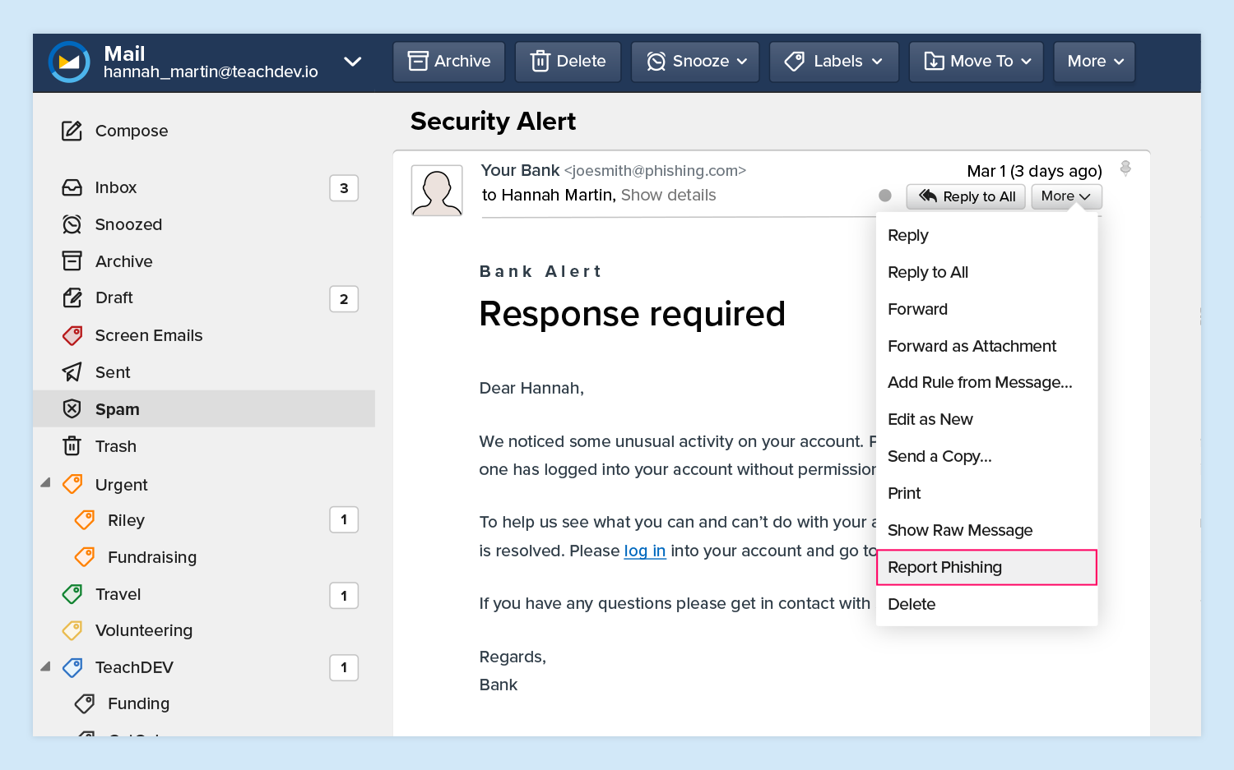Select the Snoozed clock icon
Image resolution: width=1234 pixels, height=770 pixels.
tap(72, 224)
